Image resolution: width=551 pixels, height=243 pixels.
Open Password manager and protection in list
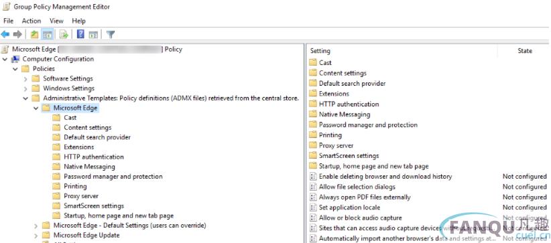pyautogui.click(x=368, y=125)
